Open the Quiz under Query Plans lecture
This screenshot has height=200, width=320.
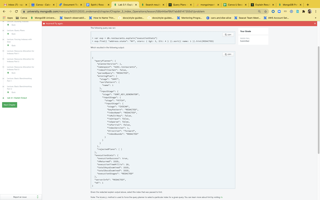(13, 34)
